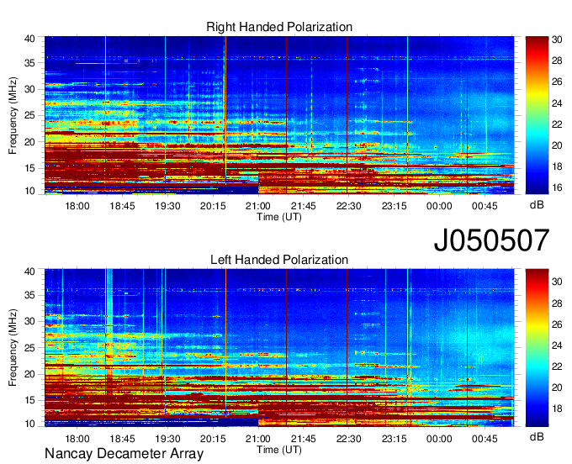Click the 15 MHz tick of Right Handed plot

pyautogui.click(x=30, y=168)
